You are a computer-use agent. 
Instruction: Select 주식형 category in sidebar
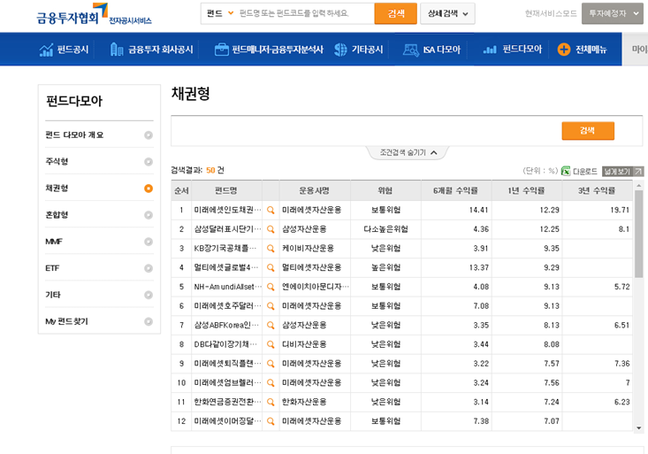(x=99, y=161)
